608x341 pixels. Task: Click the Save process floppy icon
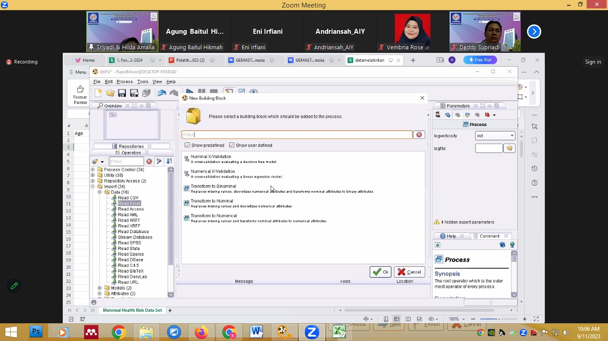(x=122, y=93)
